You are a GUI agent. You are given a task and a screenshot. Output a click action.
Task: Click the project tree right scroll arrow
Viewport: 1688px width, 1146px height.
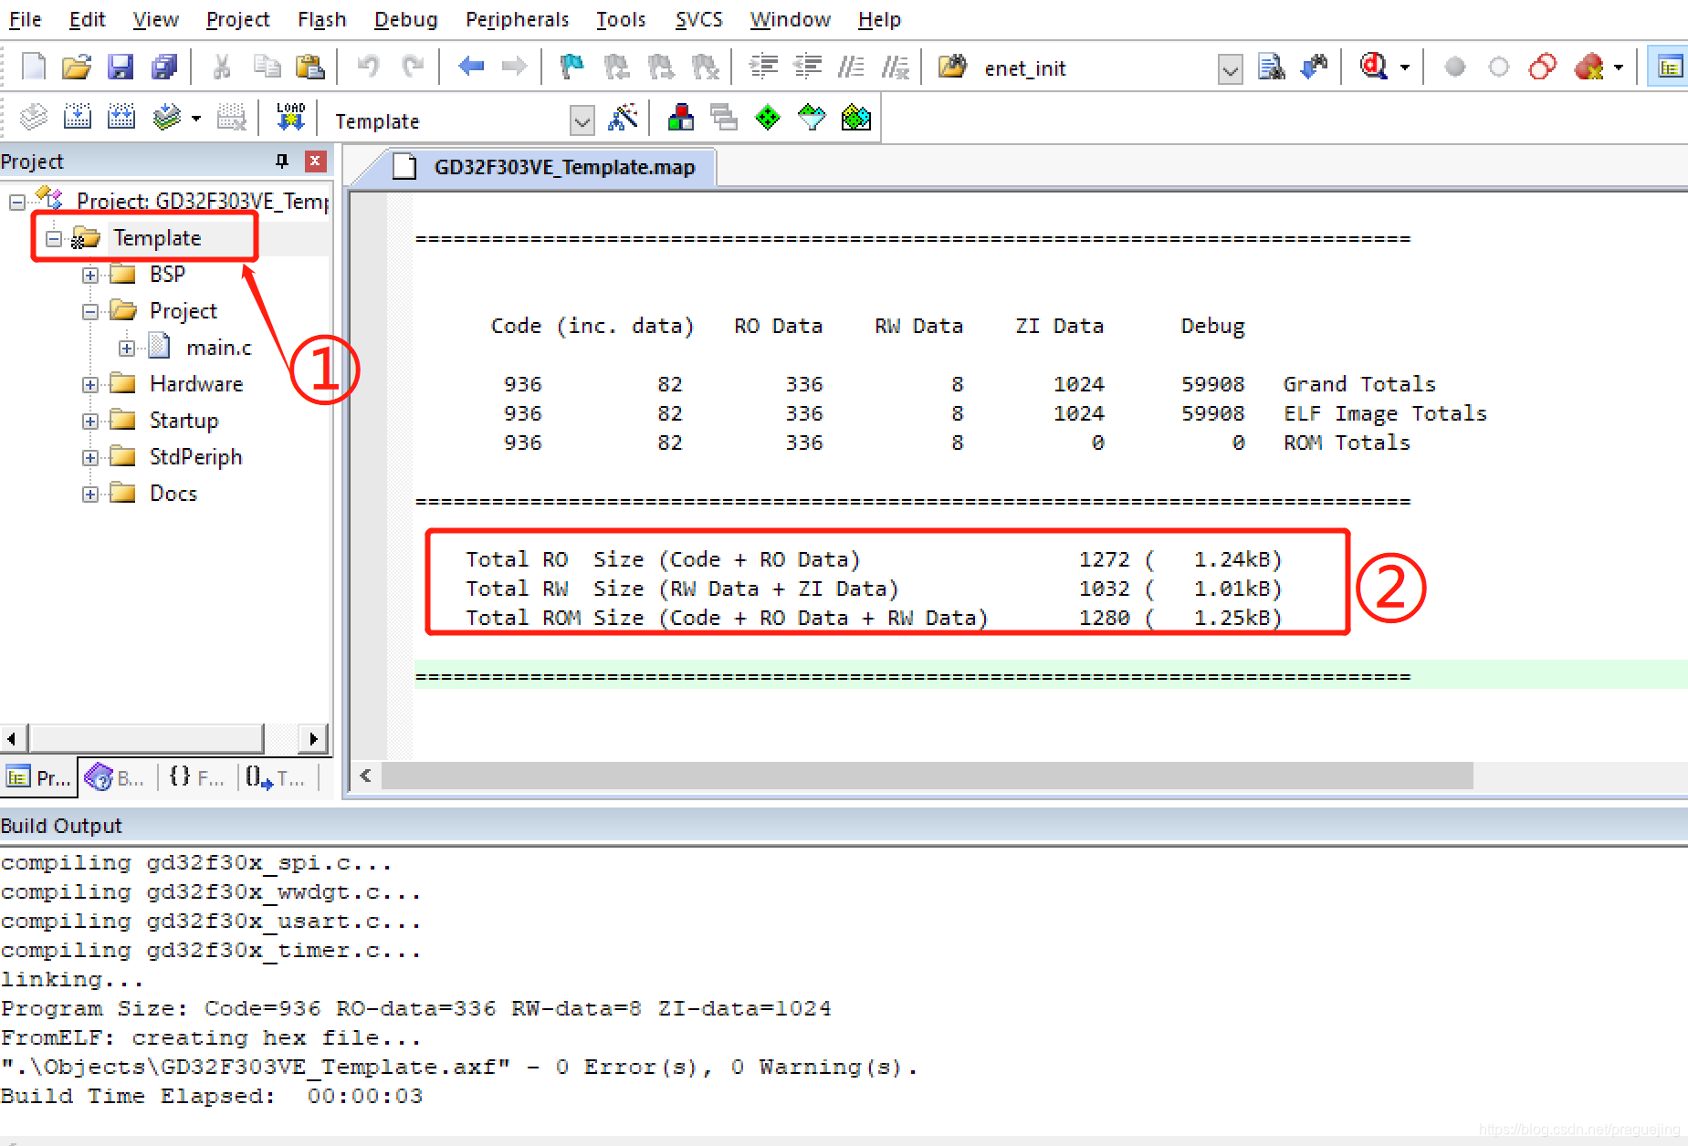point(312,738)
